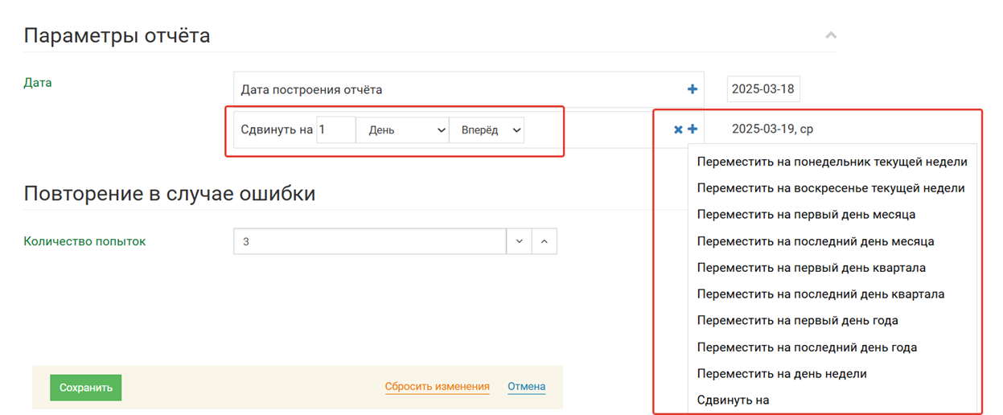Choose Переместить на первый день месяца
The height and width of the screenshot is (415, 1003).
tap(806, 215)
